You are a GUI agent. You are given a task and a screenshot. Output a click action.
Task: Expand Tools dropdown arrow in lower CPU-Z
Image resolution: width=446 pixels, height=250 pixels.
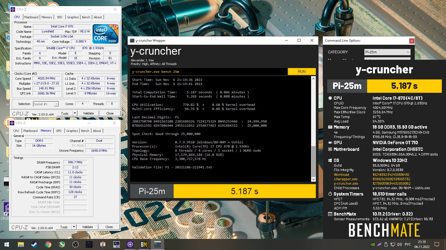point(74,227)
